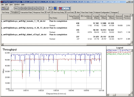
Task: Click the Copy toolbar icon
Action: click(11, 8)
